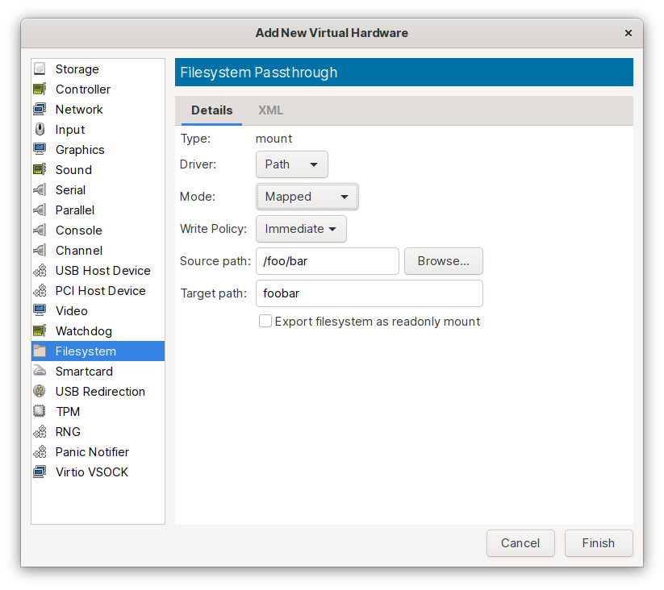Click the Network device icon
This screenshot has height=590, width=664.
tap(40, 109)
